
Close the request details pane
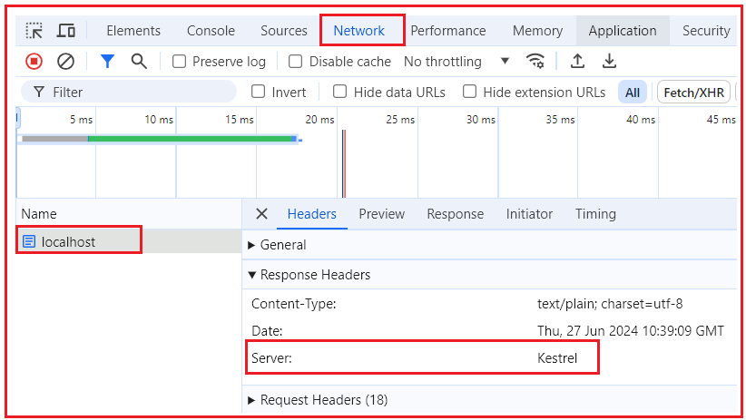[x=261, y=214]
